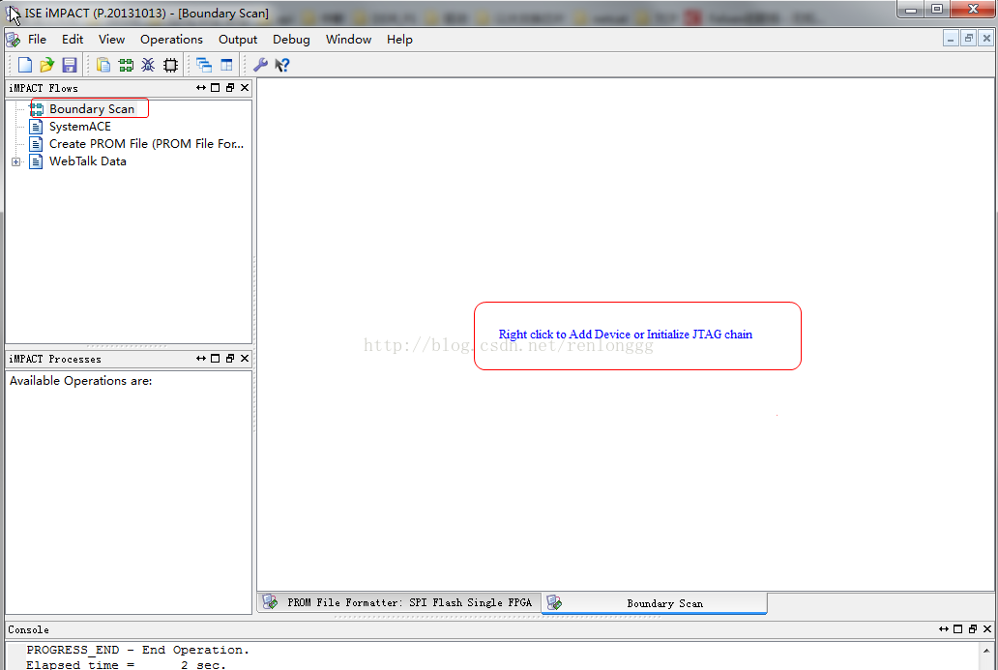The width and height of the screenshot is (998, 670).
Task: Open the Output menu
Action: click(237, 40)
